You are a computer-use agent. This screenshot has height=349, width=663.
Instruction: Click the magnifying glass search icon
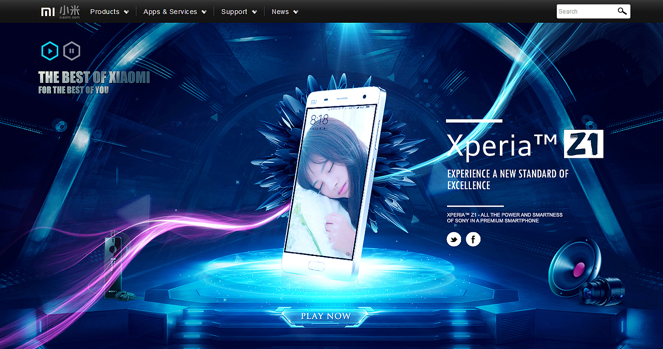pyautogui.click(x=622, y=11)
